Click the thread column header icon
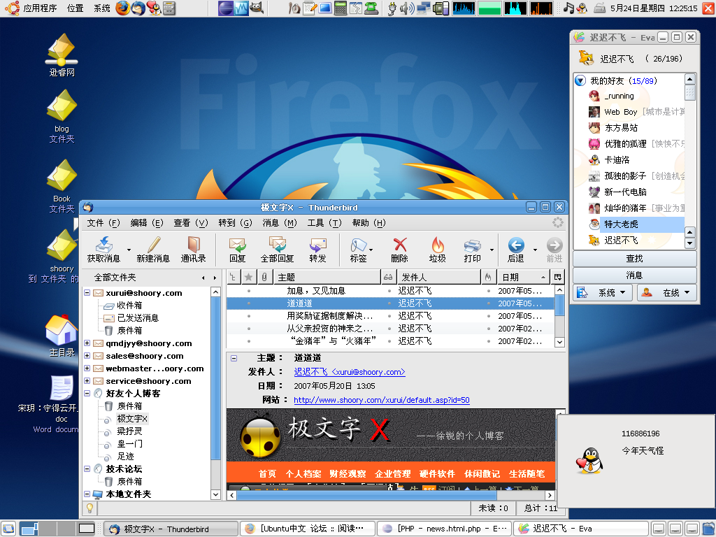Screen dimensions: 716x537 pyautogui.click(x=233, y=277)
